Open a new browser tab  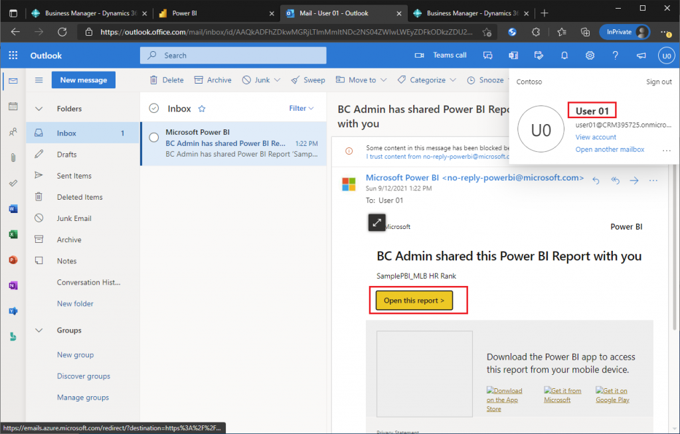click(545, 13)
